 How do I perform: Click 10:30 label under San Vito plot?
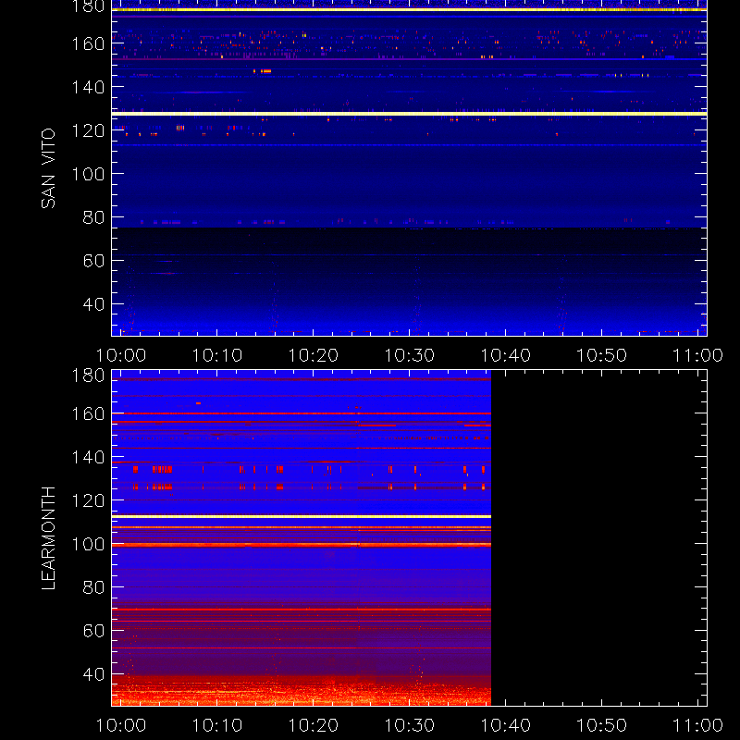[x=410, y=355]
